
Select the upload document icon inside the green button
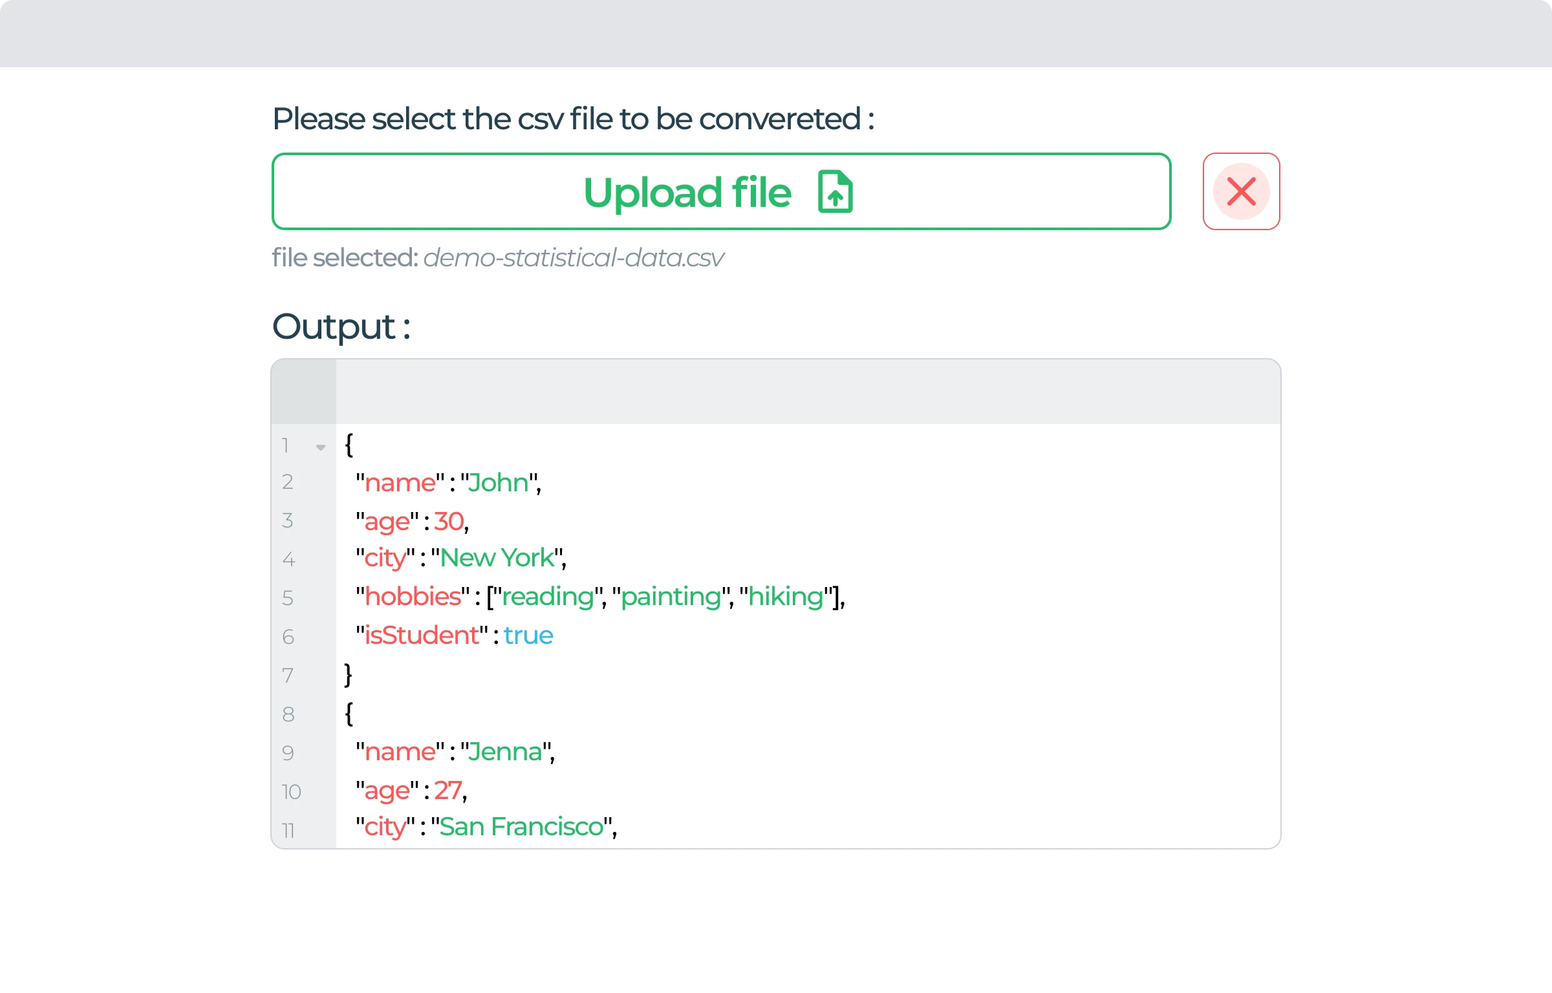pyautogui.click(x=834, y=191)
